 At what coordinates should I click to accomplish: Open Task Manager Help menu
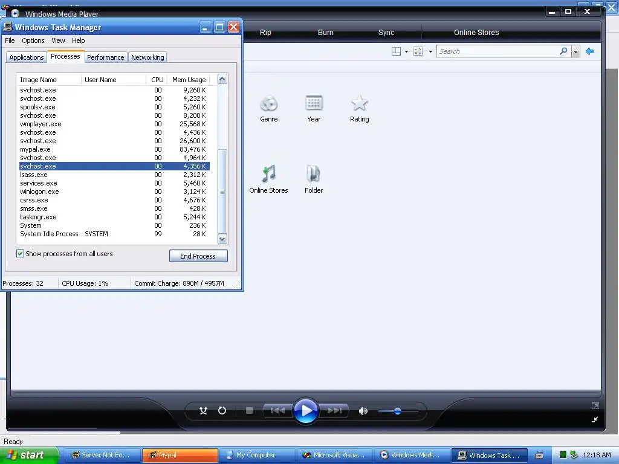[x=78, y=40]
